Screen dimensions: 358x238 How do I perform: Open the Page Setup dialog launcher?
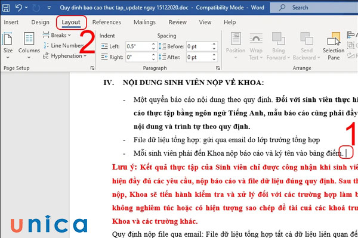pyautogui.click(x=92, y=68)
